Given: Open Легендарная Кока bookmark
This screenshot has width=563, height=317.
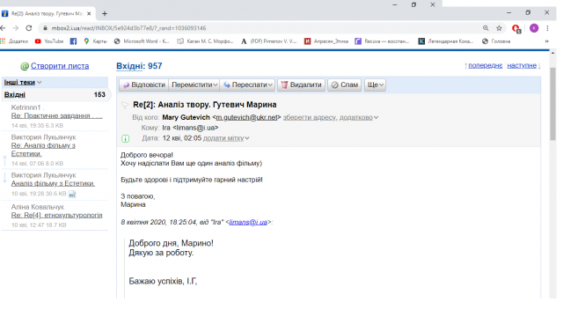Looking at the screenshot, I should point(446,41).
